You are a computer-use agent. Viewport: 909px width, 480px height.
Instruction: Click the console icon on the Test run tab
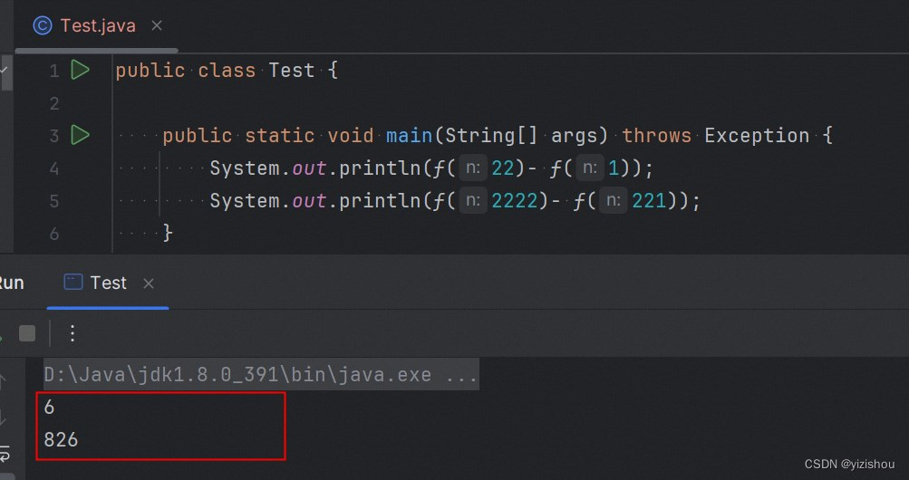click(x=73, y=283)
